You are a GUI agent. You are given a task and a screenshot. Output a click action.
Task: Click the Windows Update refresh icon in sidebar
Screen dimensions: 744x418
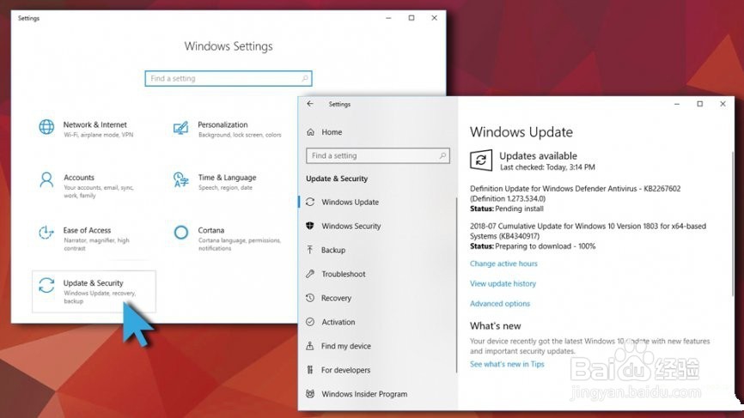310,202
